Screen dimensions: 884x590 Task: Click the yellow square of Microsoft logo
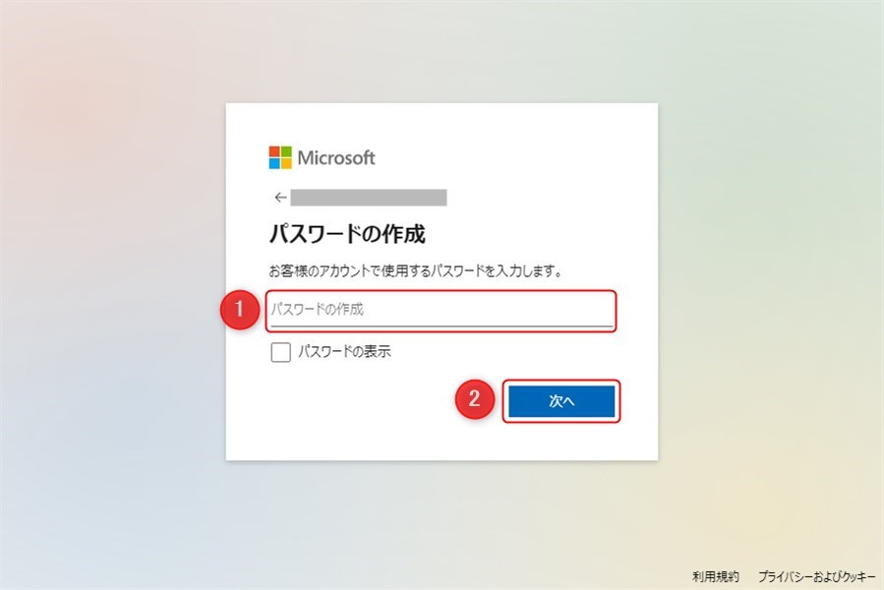(x=286, y=163)
